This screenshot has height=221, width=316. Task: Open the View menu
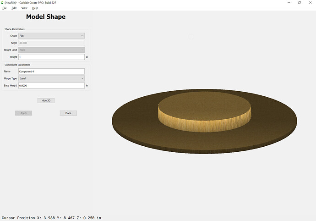coord(24,8)
